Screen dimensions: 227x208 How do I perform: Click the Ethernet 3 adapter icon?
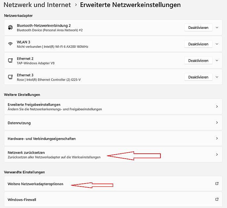click(x=10, y=77)
